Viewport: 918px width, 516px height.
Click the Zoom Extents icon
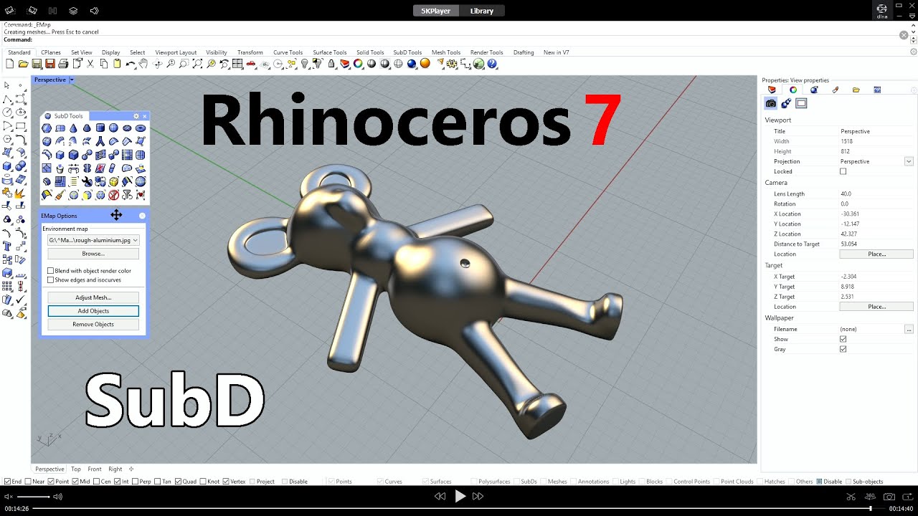pyautogui.click(x=197, y=64)
